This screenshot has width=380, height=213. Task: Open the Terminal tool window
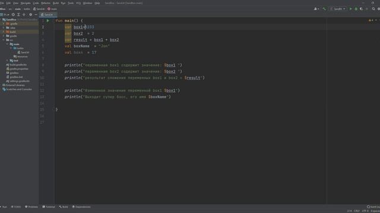click(x=49, y=207)
